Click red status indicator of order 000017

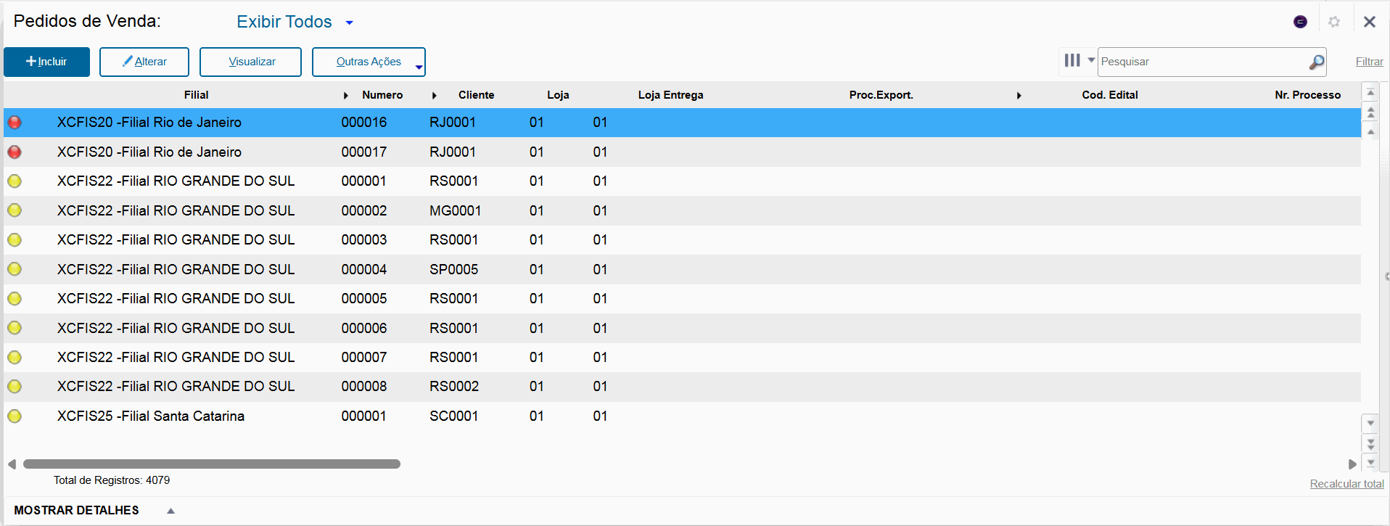(x=15, y=152)
